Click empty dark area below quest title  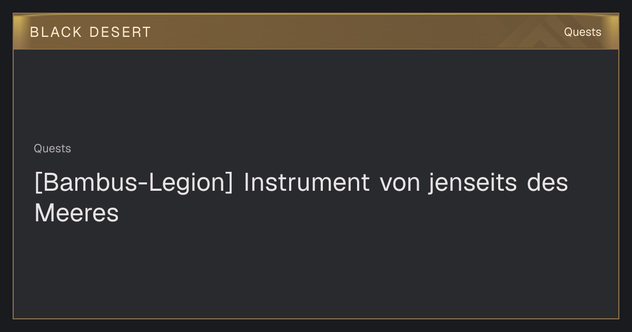point(316,271)
